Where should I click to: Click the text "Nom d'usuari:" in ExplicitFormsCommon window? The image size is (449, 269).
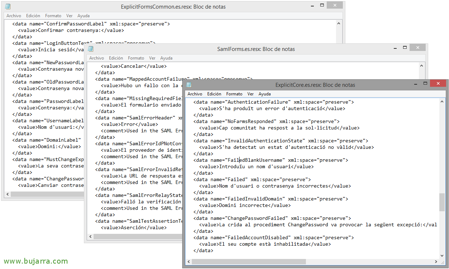pyautogui.click(x=56, y=127)
